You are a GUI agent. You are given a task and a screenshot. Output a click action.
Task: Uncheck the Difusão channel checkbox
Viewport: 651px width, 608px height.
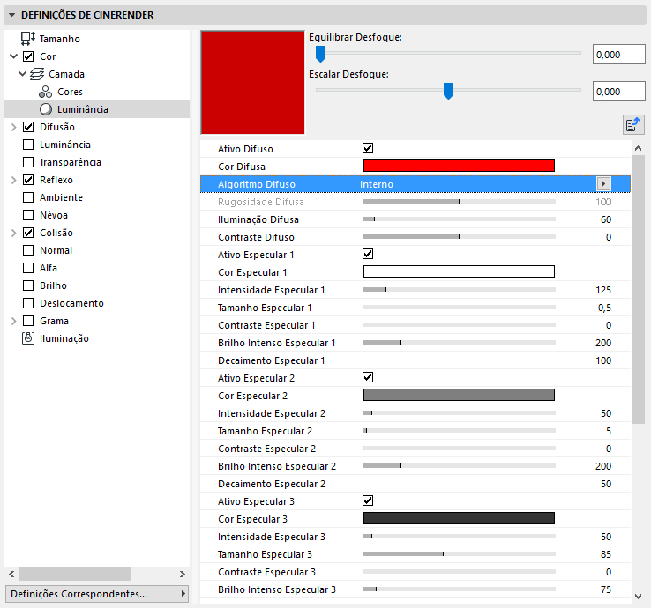[x=28, y=127]
